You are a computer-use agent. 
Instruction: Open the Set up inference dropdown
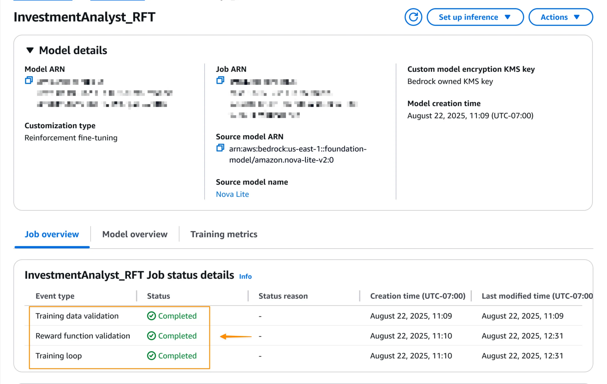[475, 17]
